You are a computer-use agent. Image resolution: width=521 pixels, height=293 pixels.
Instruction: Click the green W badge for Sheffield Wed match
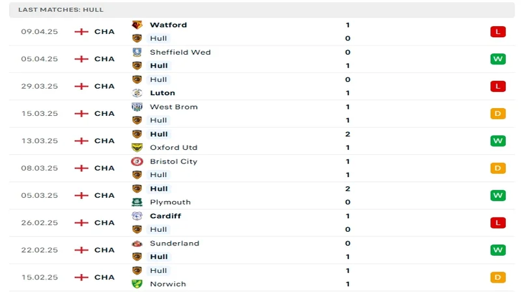(498, 59)
